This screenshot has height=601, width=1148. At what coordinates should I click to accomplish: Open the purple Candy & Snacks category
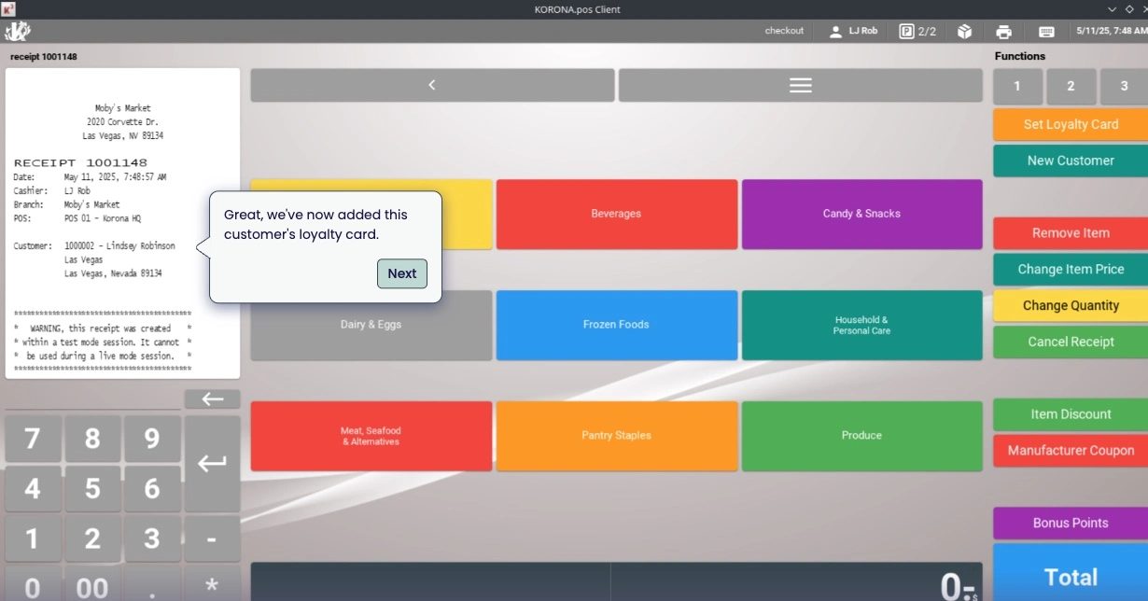click(x=861, y=214)
